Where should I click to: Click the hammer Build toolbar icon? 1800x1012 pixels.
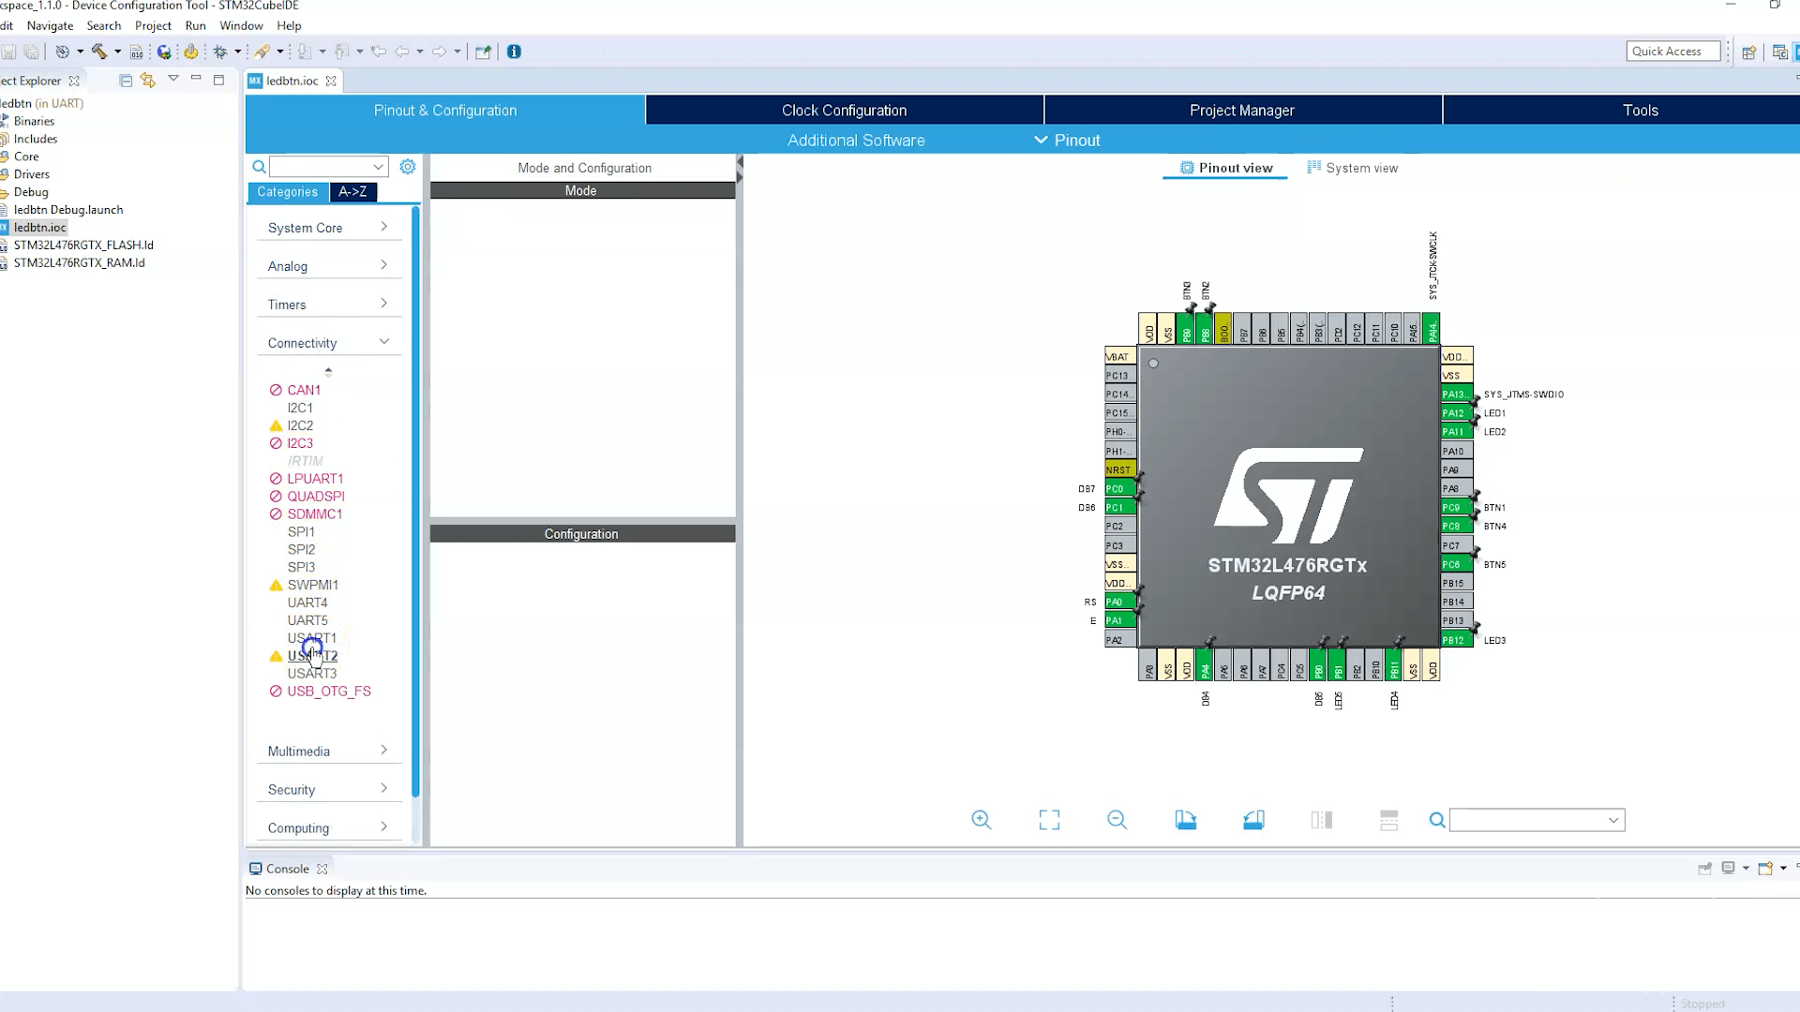(98, 52)
